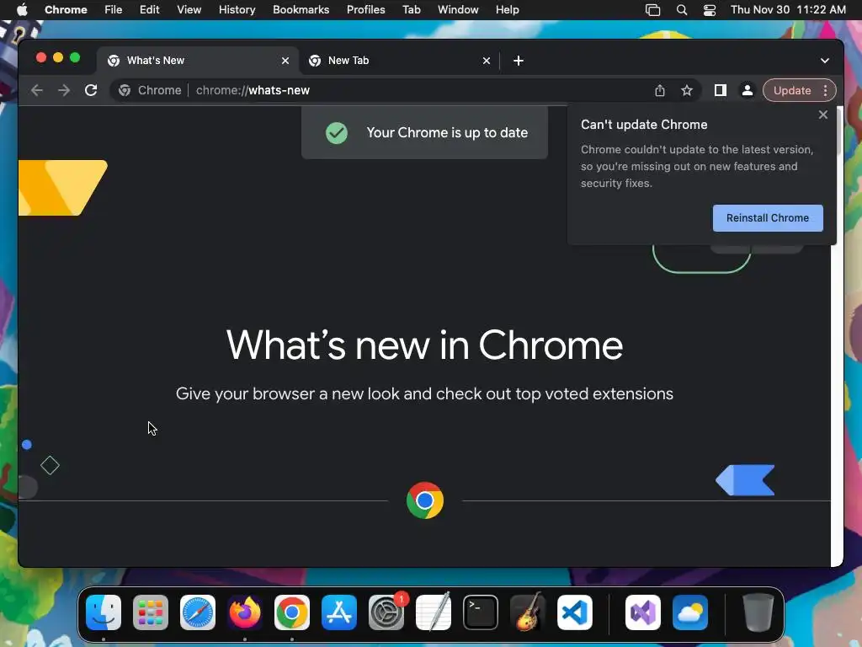
Task: Open Visual Studio from the Dock
Action: click(642, 612)
